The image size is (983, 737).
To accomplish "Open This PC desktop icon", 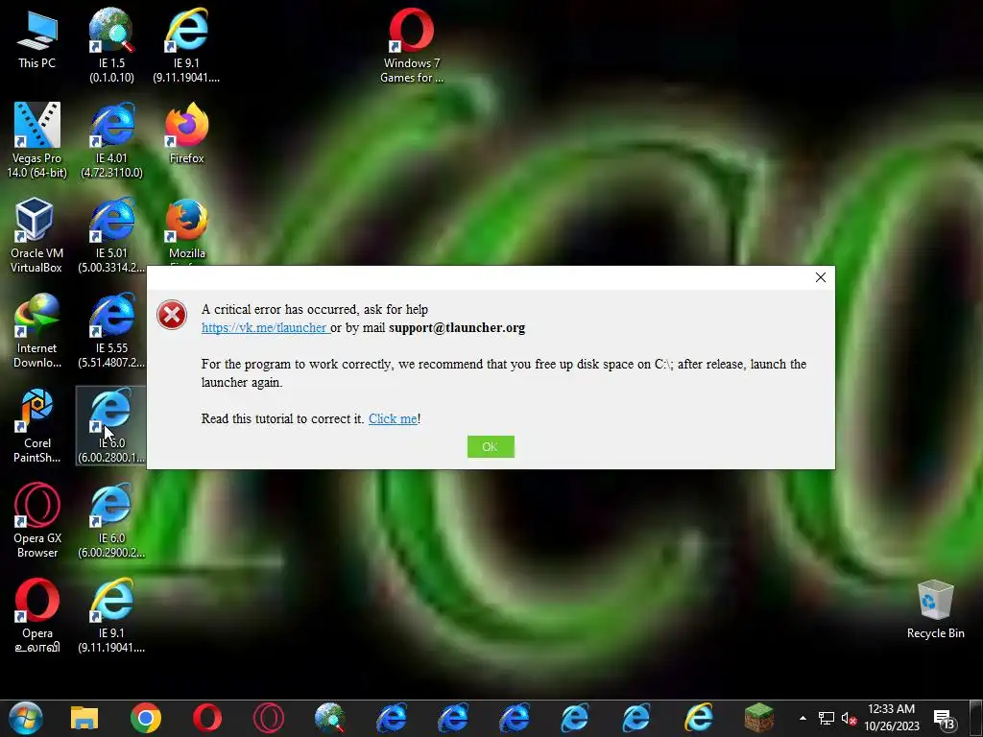I will coord(37,38).
